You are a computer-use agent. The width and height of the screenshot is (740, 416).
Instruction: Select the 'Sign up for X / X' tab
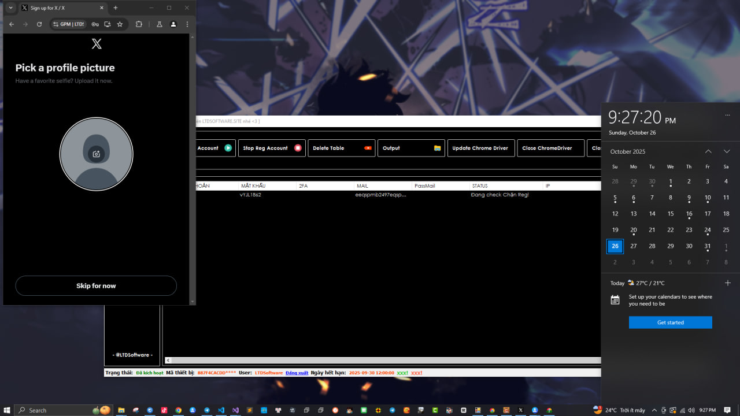58,8
